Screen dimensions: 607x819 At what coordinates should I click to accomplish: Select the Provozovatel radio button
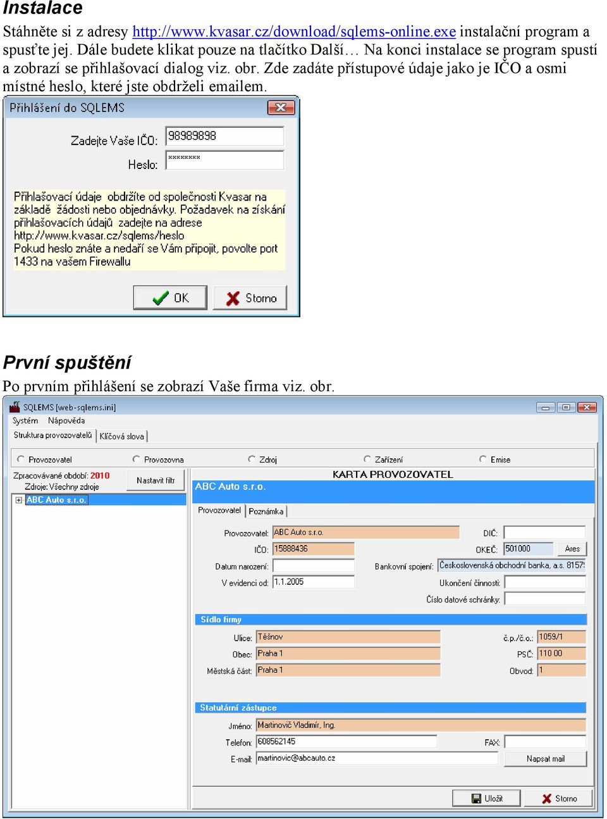coord(21,459)
